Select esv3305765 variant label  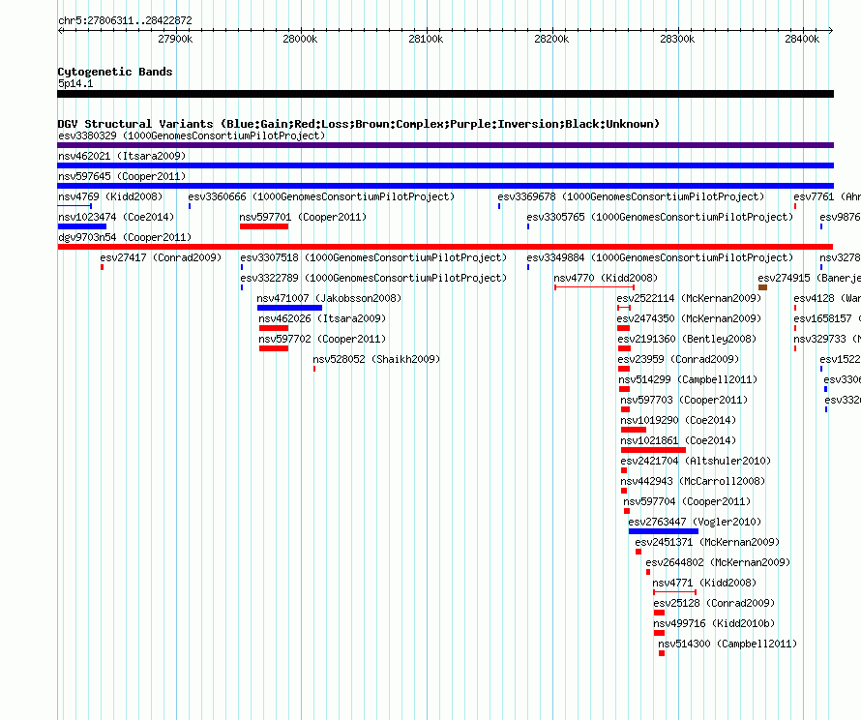pos(660,217)
